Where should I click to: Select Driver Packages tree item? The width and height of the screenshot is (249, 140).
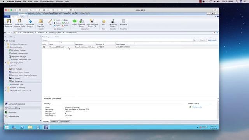coord(16,69)
